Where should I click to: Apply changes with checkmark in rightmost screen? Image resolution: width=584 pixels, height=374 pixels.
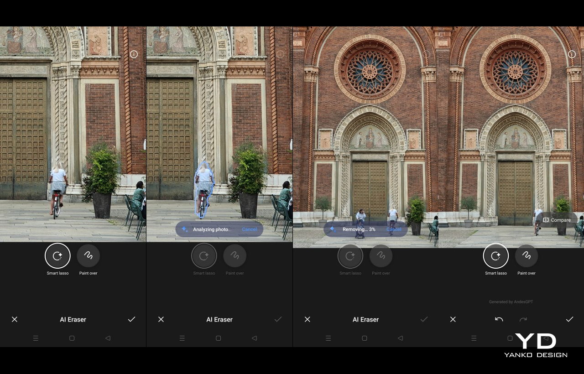569,319
